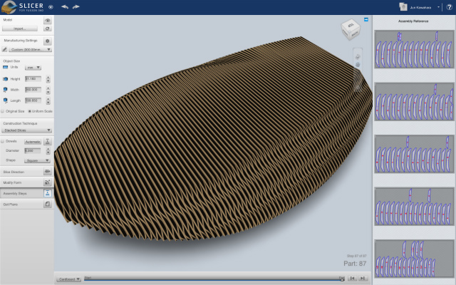Screen dimensions: 456x285
Task: Click the dowel Diameter field
Action: (x=33, y=150)
